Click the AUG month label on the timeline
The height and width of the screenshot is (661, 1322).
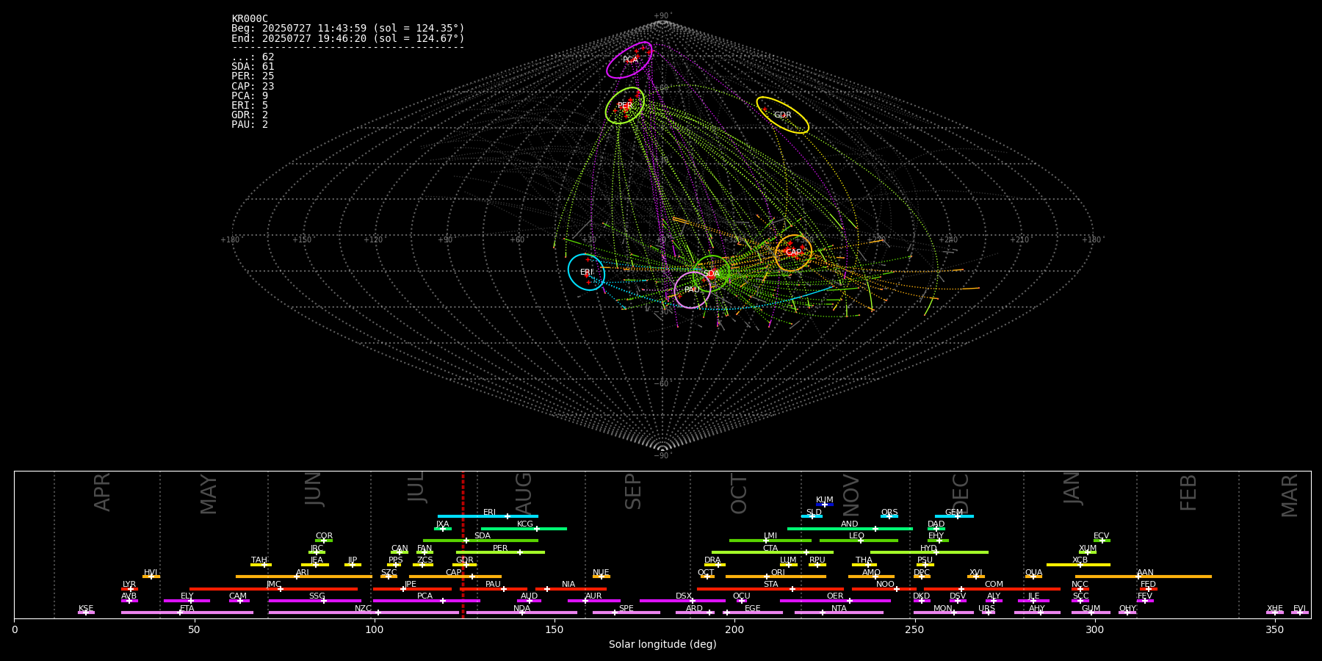click(524, 493)
